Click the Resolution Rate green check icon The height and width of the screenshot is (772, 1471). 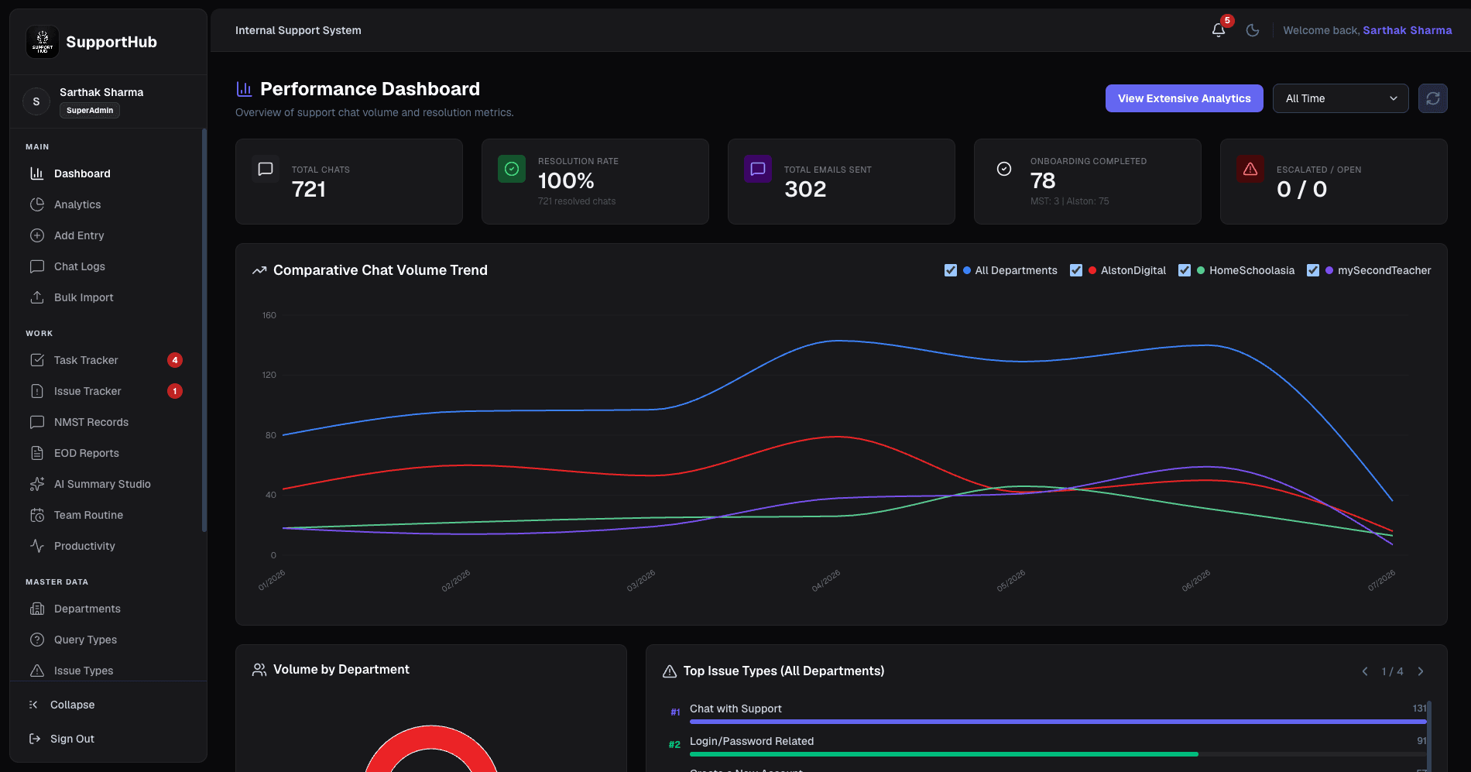tap(512, 169)
